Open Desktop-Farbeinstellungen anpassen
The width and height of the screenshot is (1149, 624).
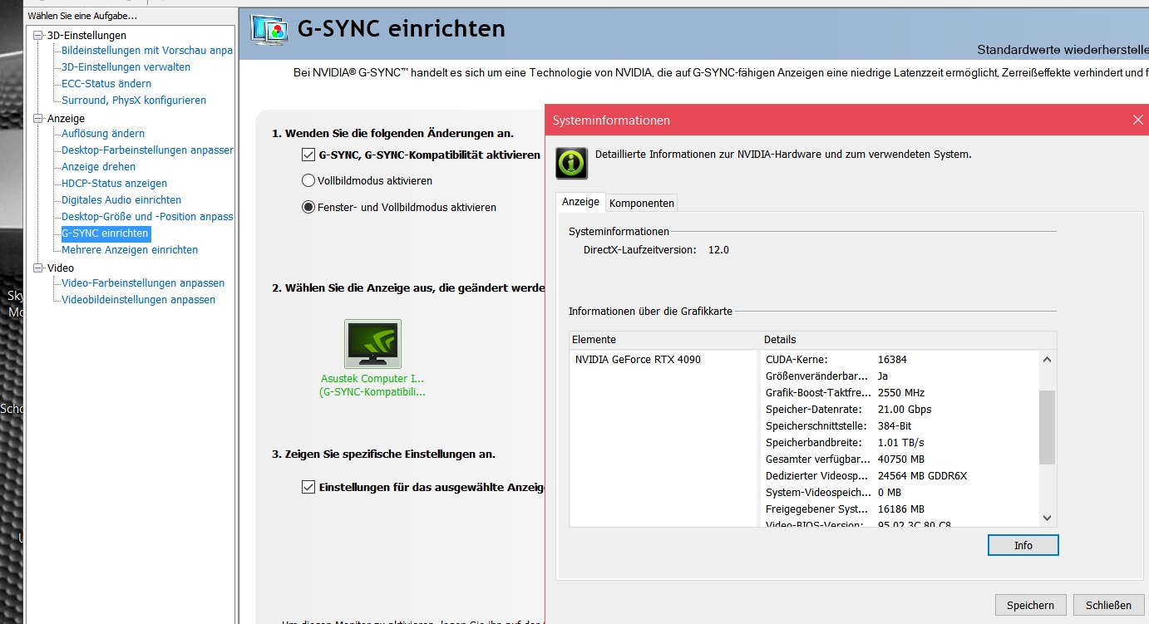point(147,150)
